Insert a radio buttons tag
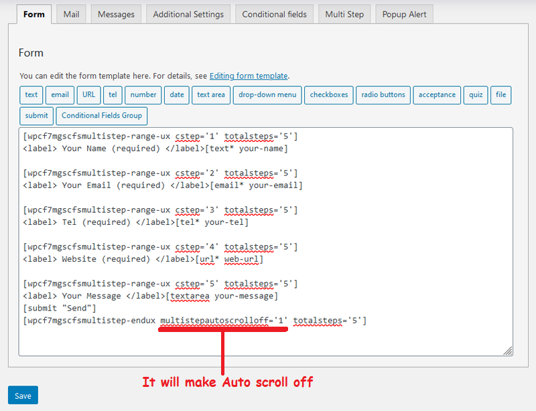Image resolution: width=536 pixels, height=411 pixels. 383,95
